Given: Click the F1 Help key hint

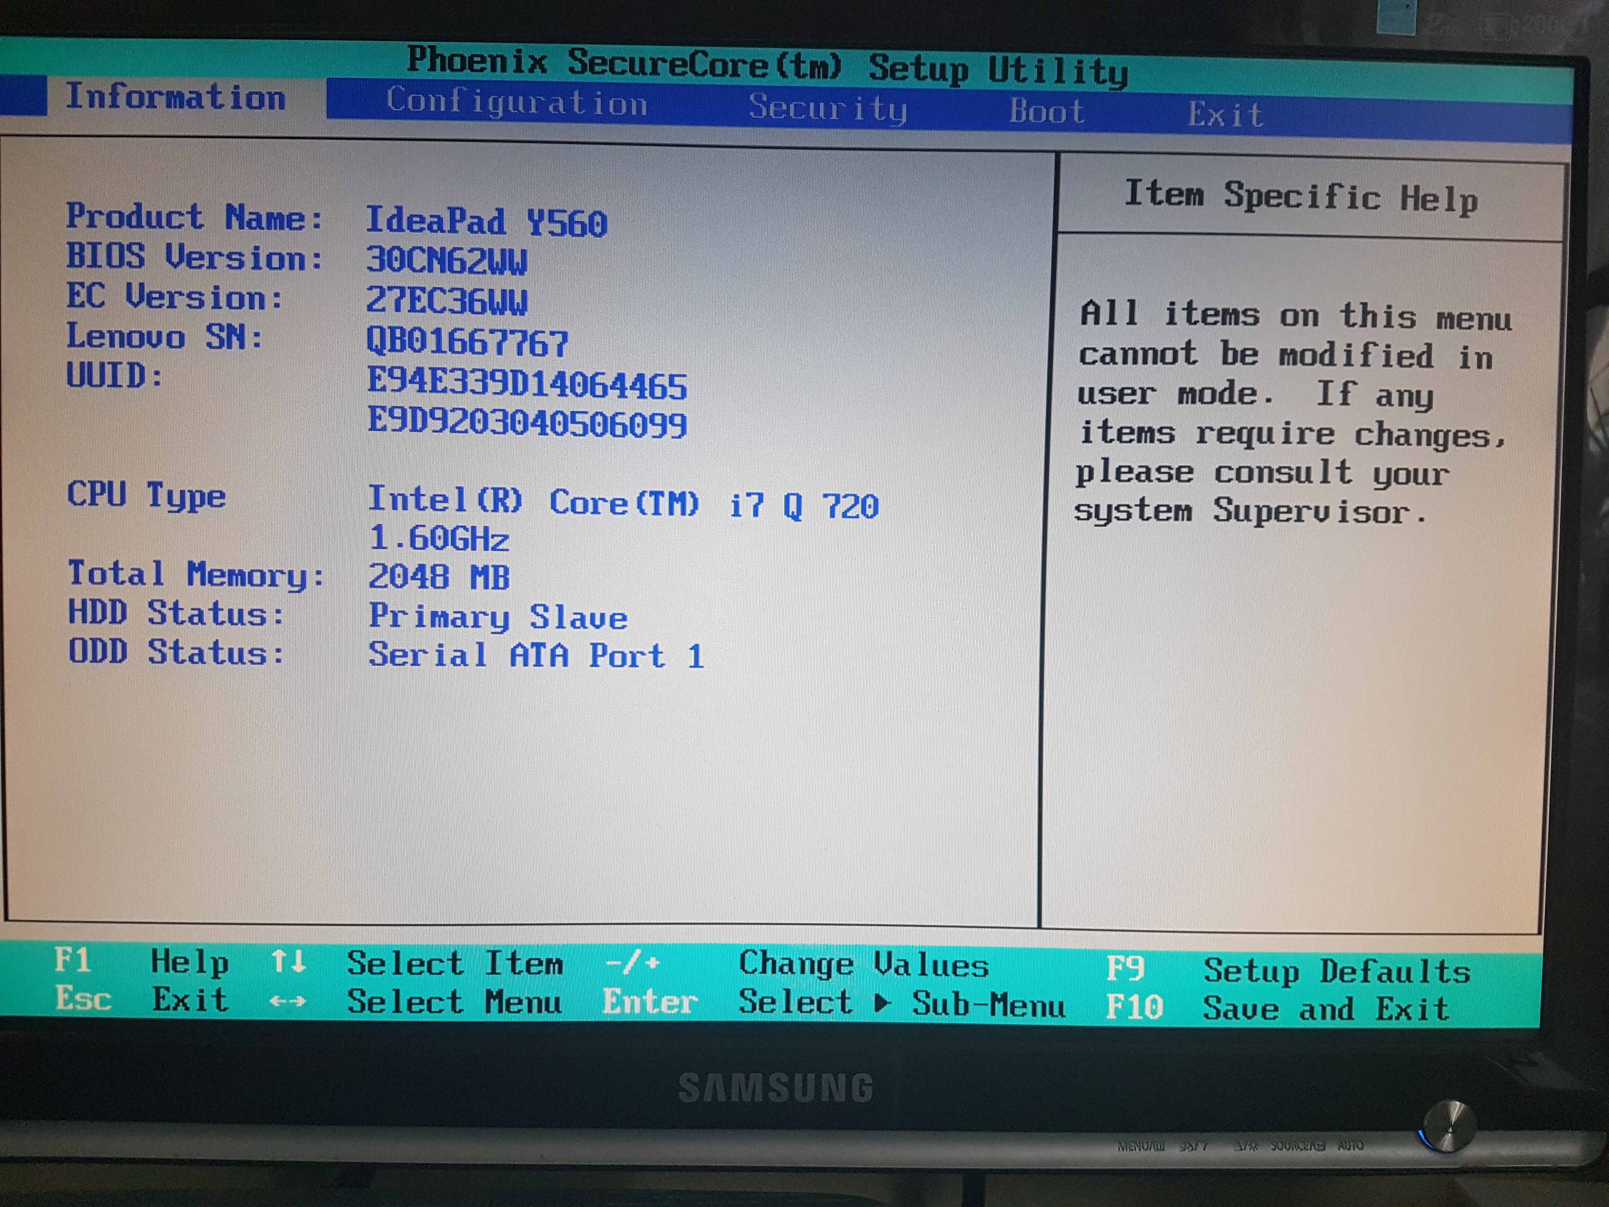Looking at the screenshot, I should [x=142, y=961].
